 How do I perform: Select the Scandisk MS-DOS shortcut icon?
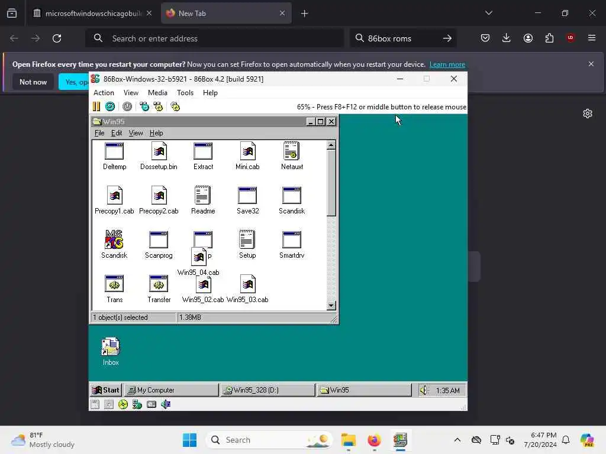point(114,244)
